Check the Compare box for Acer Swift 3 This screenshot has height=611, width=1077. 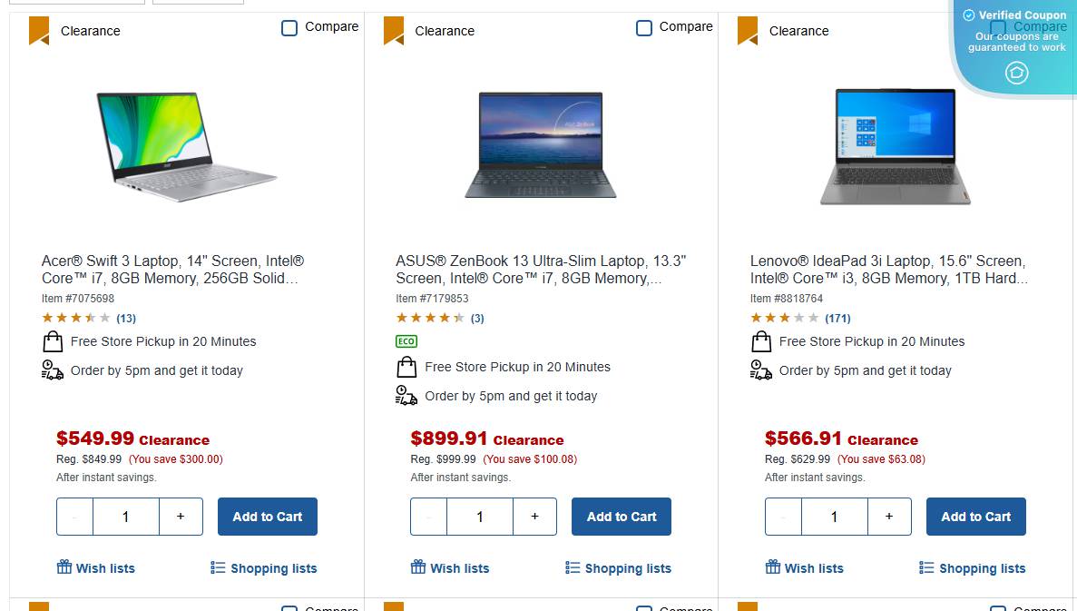click(289, 28)
